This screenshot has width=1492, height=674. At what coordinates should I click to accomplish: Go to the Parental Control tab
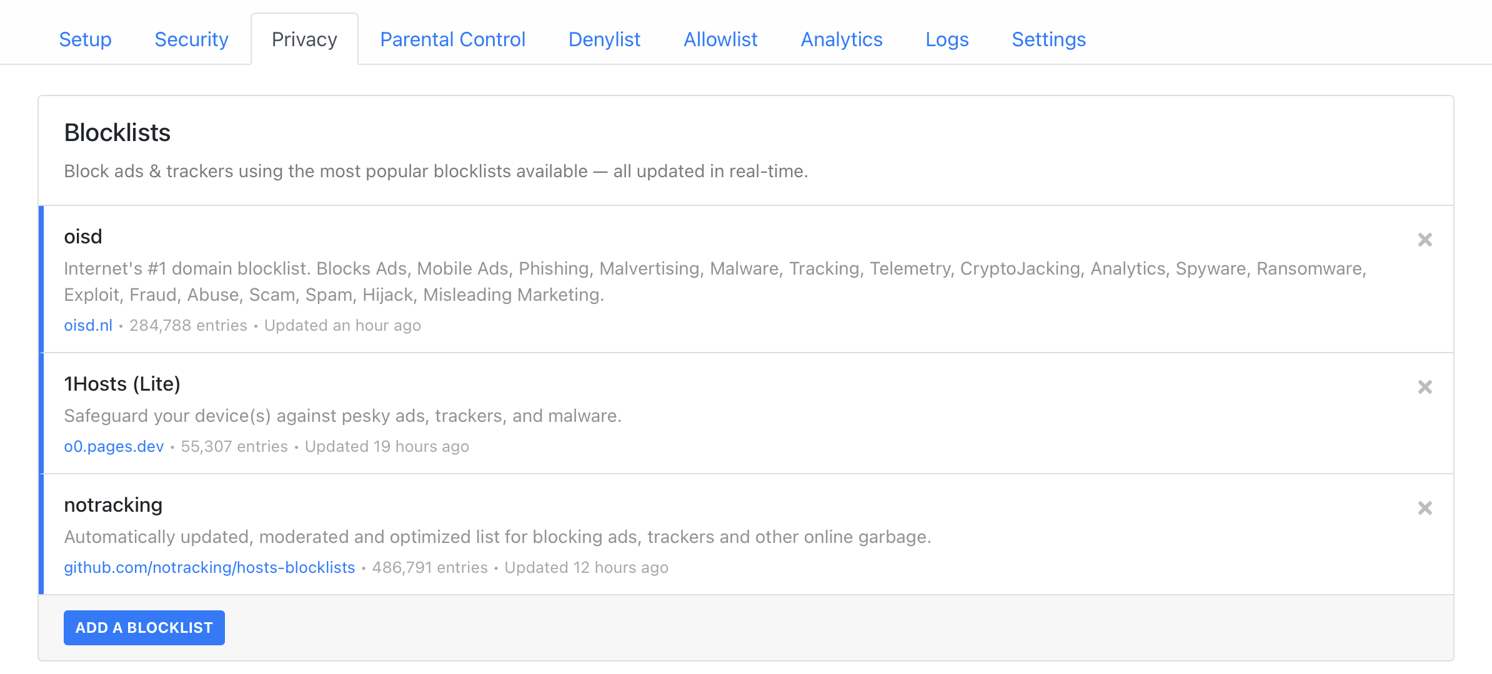point(452,39)
